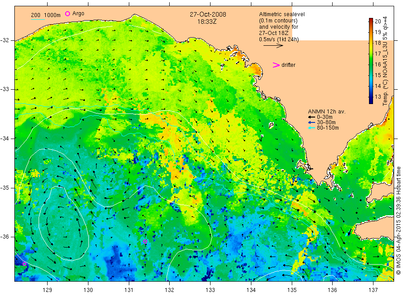Click the color bar value 16
Screen dimensions: 404x296
click(x=378, y=64)
